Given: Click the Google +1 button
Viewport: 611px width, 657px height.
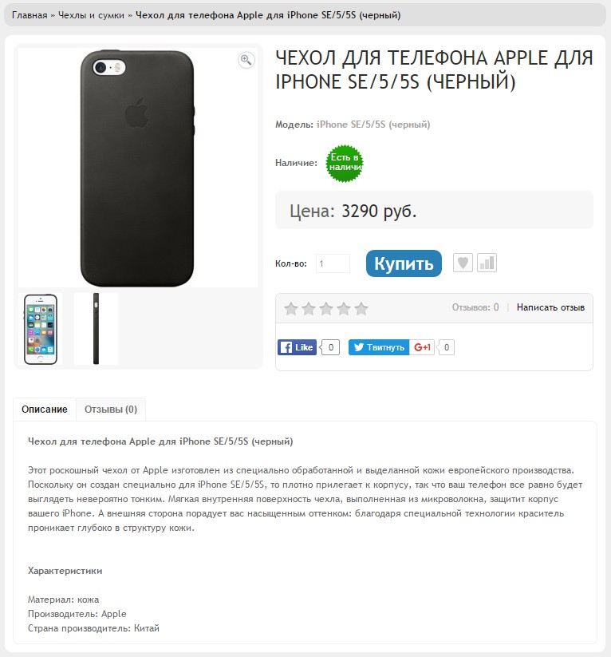Looking at the screenshot, I should pyautogui.click(x=422, y=347).
